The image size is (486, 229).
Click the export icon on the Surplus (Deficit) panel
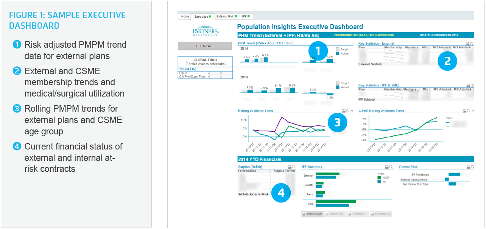tap(294, 167)
